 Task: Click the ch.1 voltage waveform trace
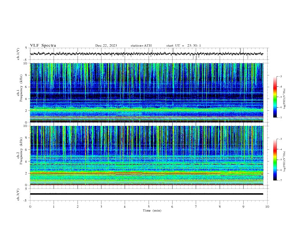(146, 54)
